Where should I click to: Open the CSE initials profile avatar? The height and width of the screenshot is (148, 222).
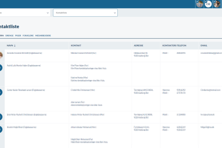point(208,4)
